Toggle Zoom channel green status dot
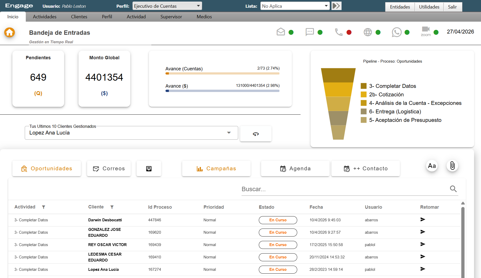This screenshot has width=481, height=278. coord(436,32)
